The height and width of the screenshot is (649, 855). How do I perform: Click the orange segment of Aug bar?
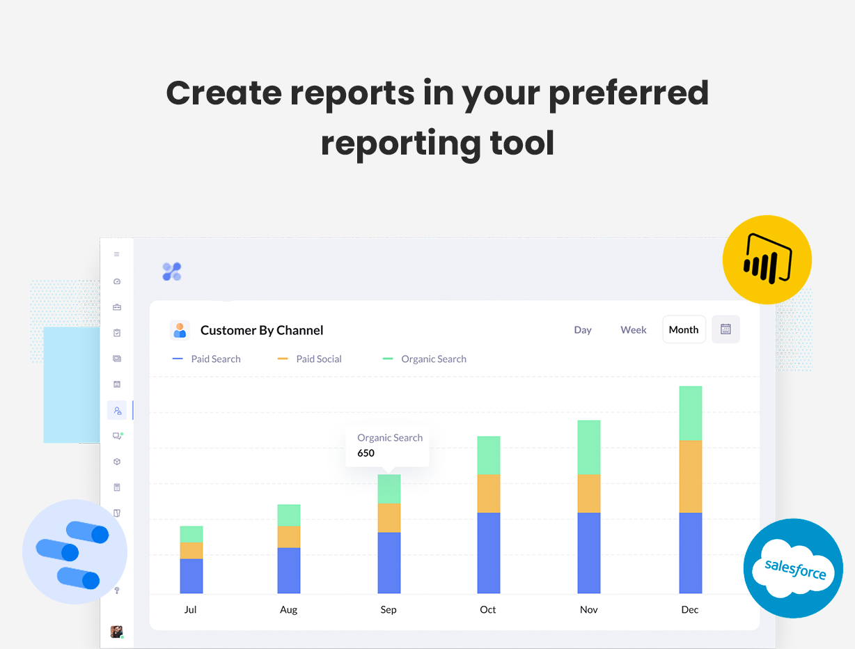289,537
